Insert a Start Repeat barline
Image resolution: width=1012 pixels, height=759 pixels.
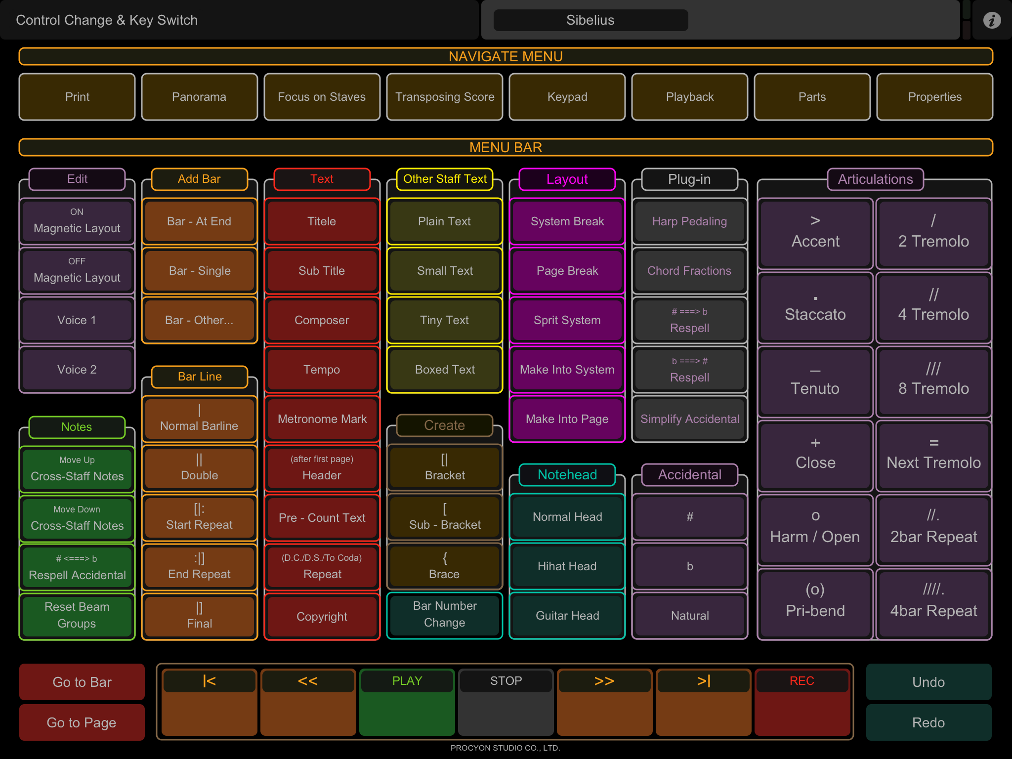[x=199, y=518]
